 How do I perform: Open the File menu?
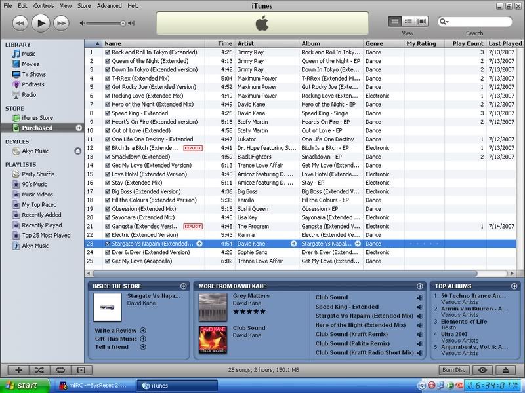(7, 6)
